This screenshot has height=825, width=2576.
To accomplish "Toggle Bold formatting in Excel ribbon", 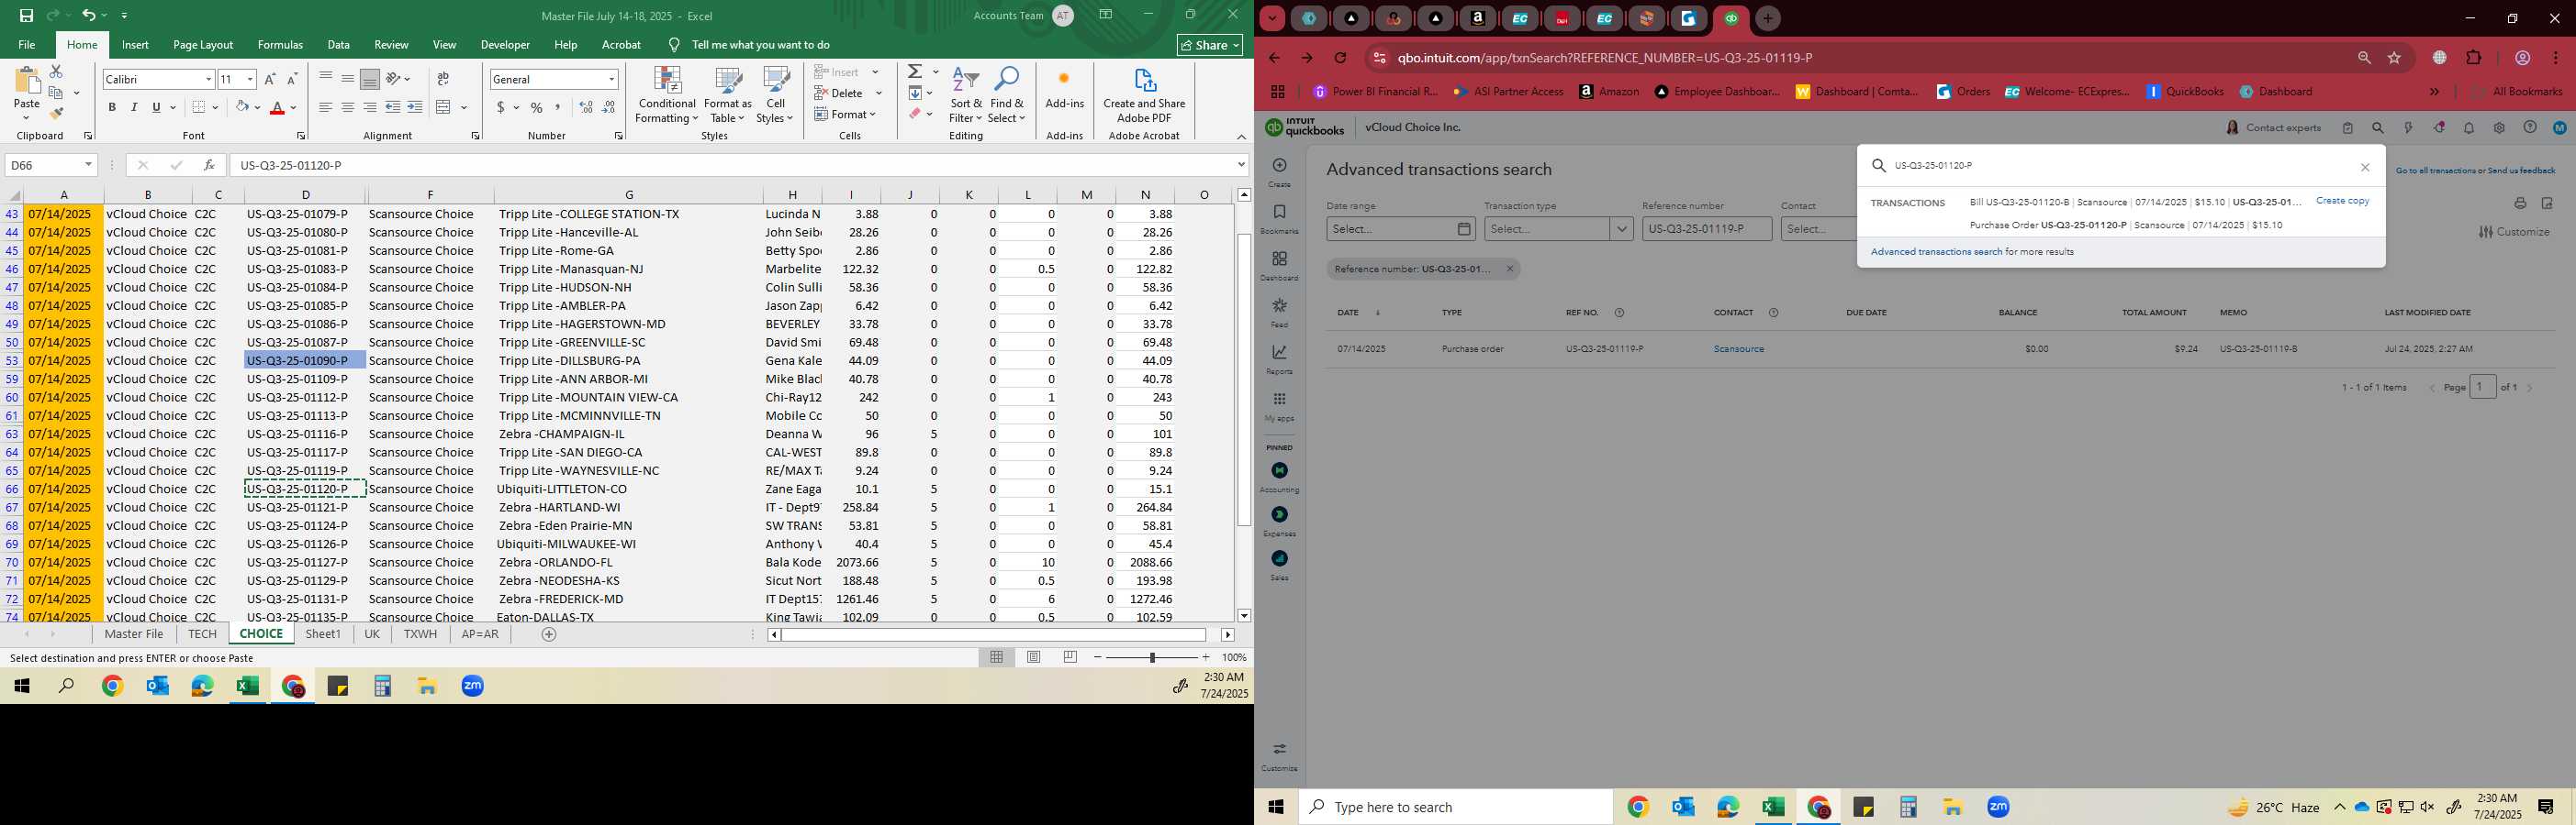I will (x=112, y=108).
